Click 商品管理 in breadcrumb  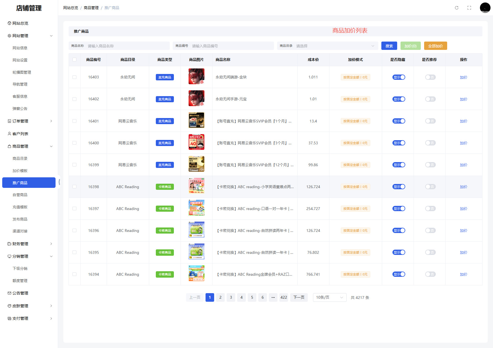[91, 8]
